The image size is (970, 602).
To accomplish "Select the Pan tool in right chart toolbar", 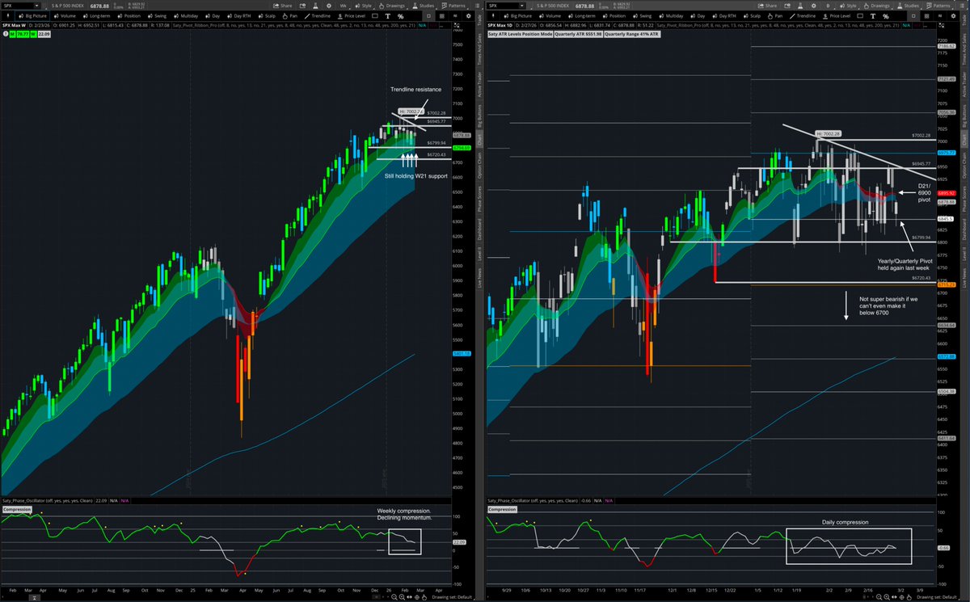I will 776,16.
